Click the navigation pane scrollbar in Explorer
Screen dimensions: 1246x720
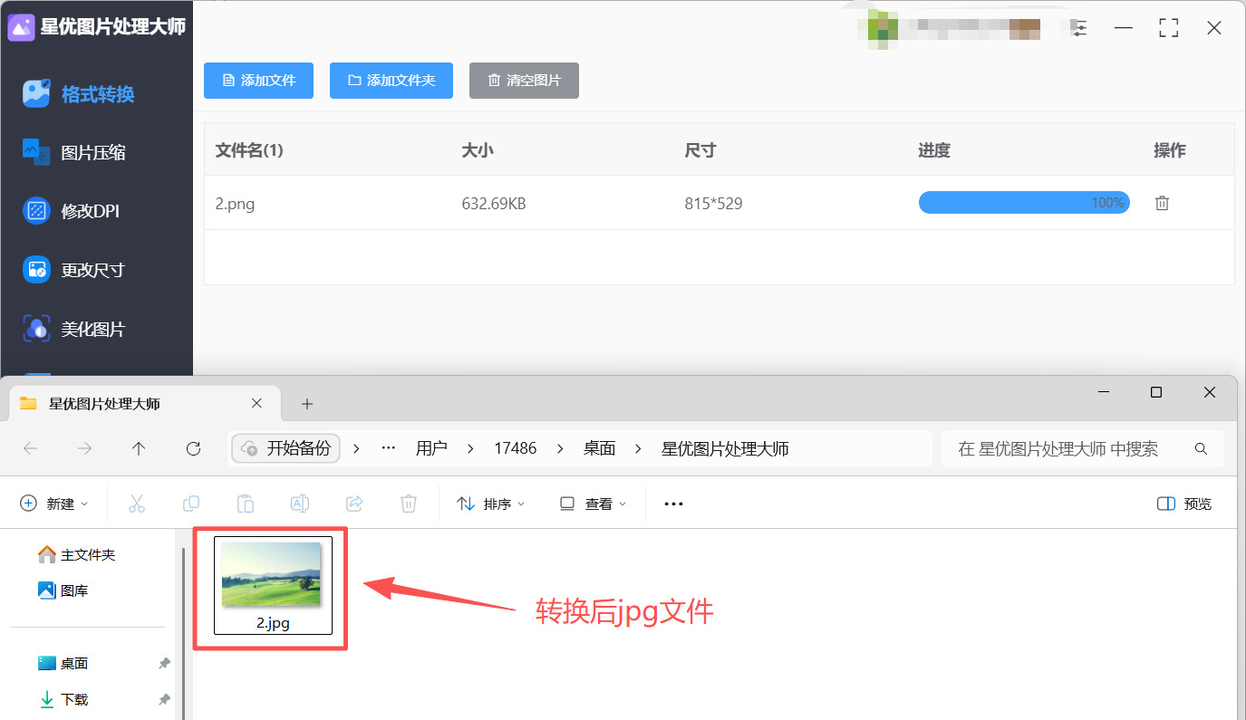pyautogui.click(x=185, y=634)
